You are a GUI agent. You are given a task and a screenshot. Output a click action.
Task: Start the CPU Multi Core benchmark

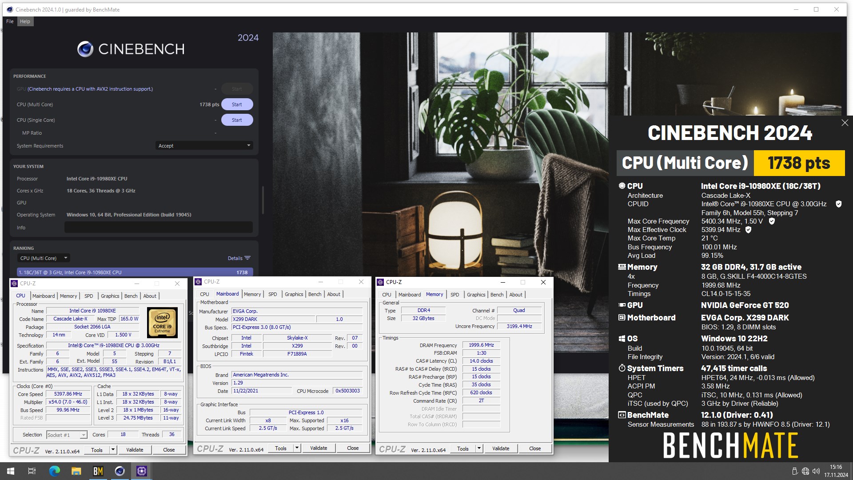click(x=237, y=104)
